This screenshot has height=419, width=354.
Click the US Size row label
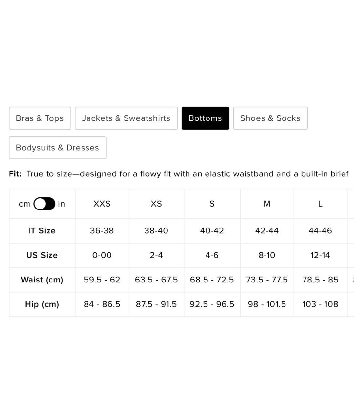tap(42, 255)
